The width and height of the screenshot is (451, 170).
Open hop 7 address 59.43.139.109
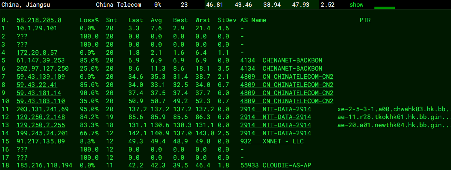coord(41,77)
